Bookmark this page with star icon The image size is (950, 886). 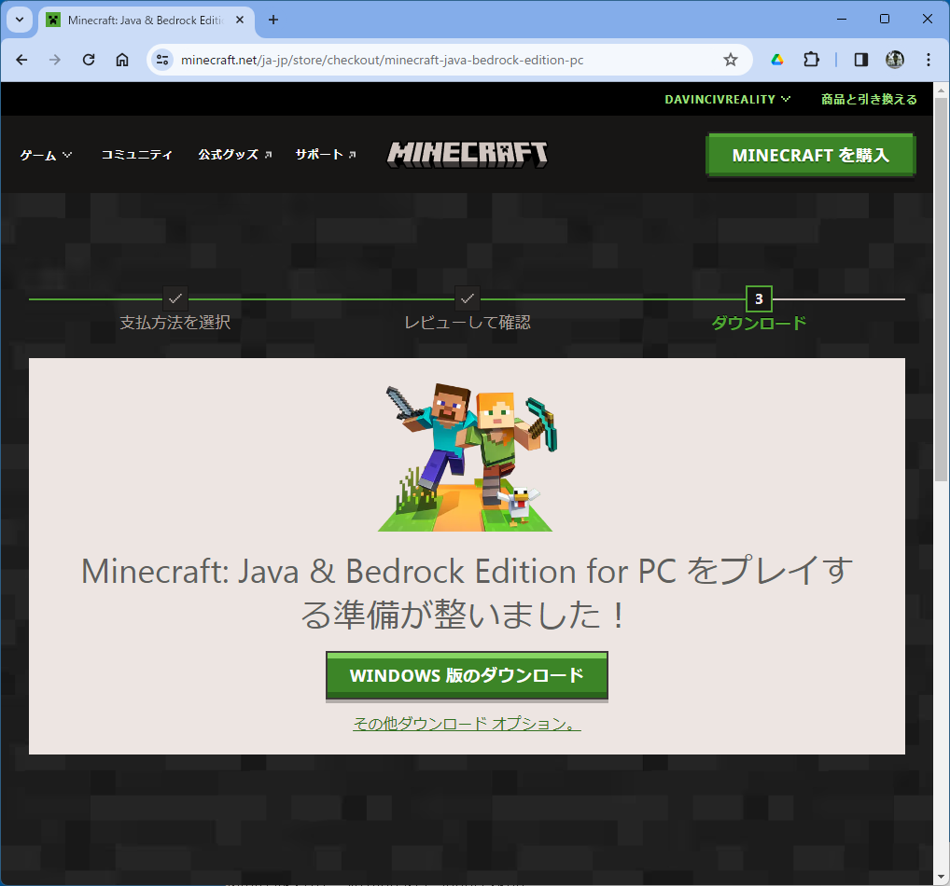coord(731,60)
